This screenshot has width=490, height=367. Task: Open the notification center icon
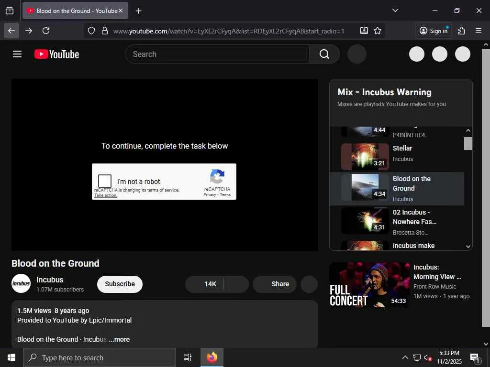click(x=475, y=358)
